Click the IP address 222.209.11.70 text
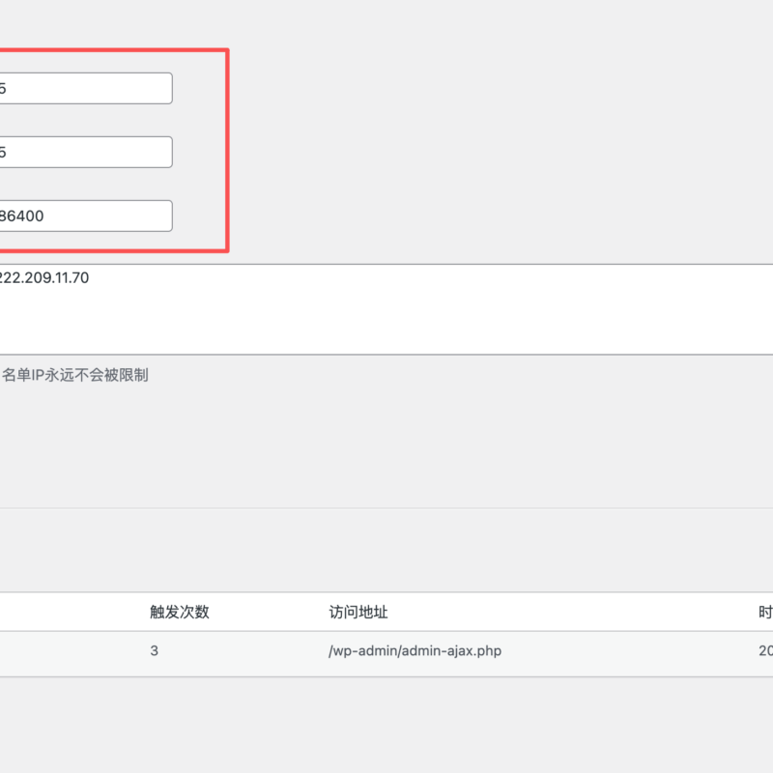 pyautogui.click(x=44, y=278)
